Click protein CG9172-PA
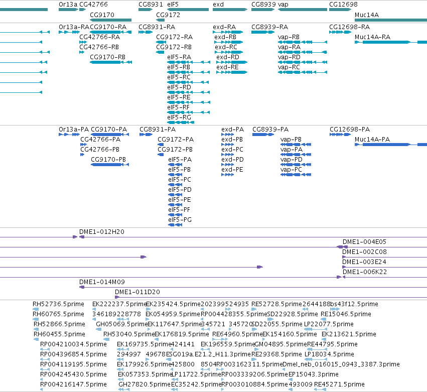 point(161,145)
